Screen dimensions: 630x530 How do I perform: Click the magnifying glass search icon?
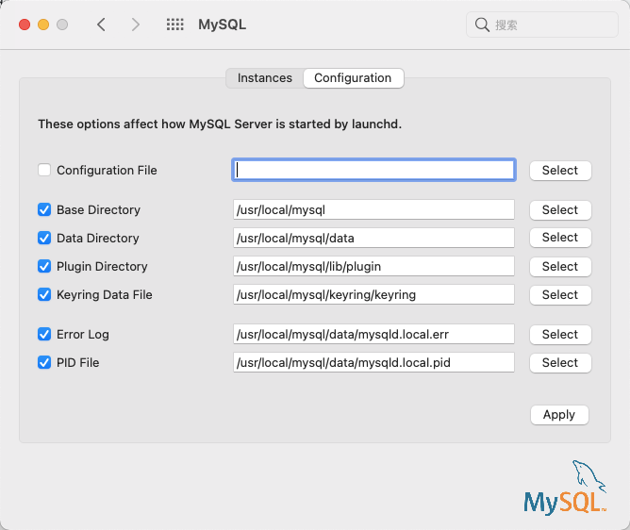coord(482,25)
